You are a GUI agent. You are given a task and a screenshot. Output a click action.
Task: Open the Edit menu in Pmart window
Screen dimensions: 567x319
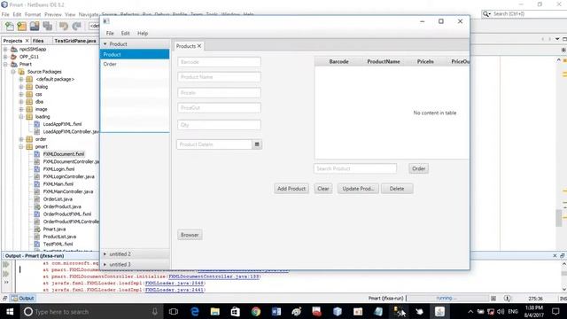click(125, 34)
